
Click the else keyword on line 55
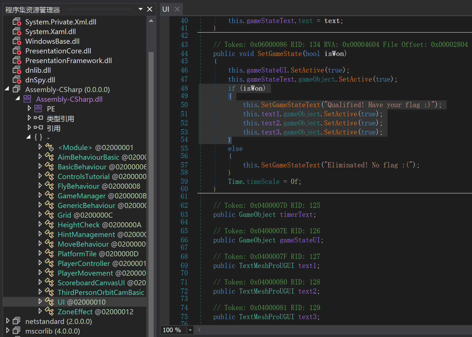235,149
